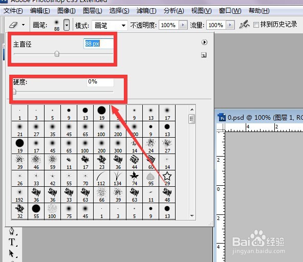Viewport: 303px width, 262px height.
Task: Open the 窗口(W) menu
Action: (230, 11)
